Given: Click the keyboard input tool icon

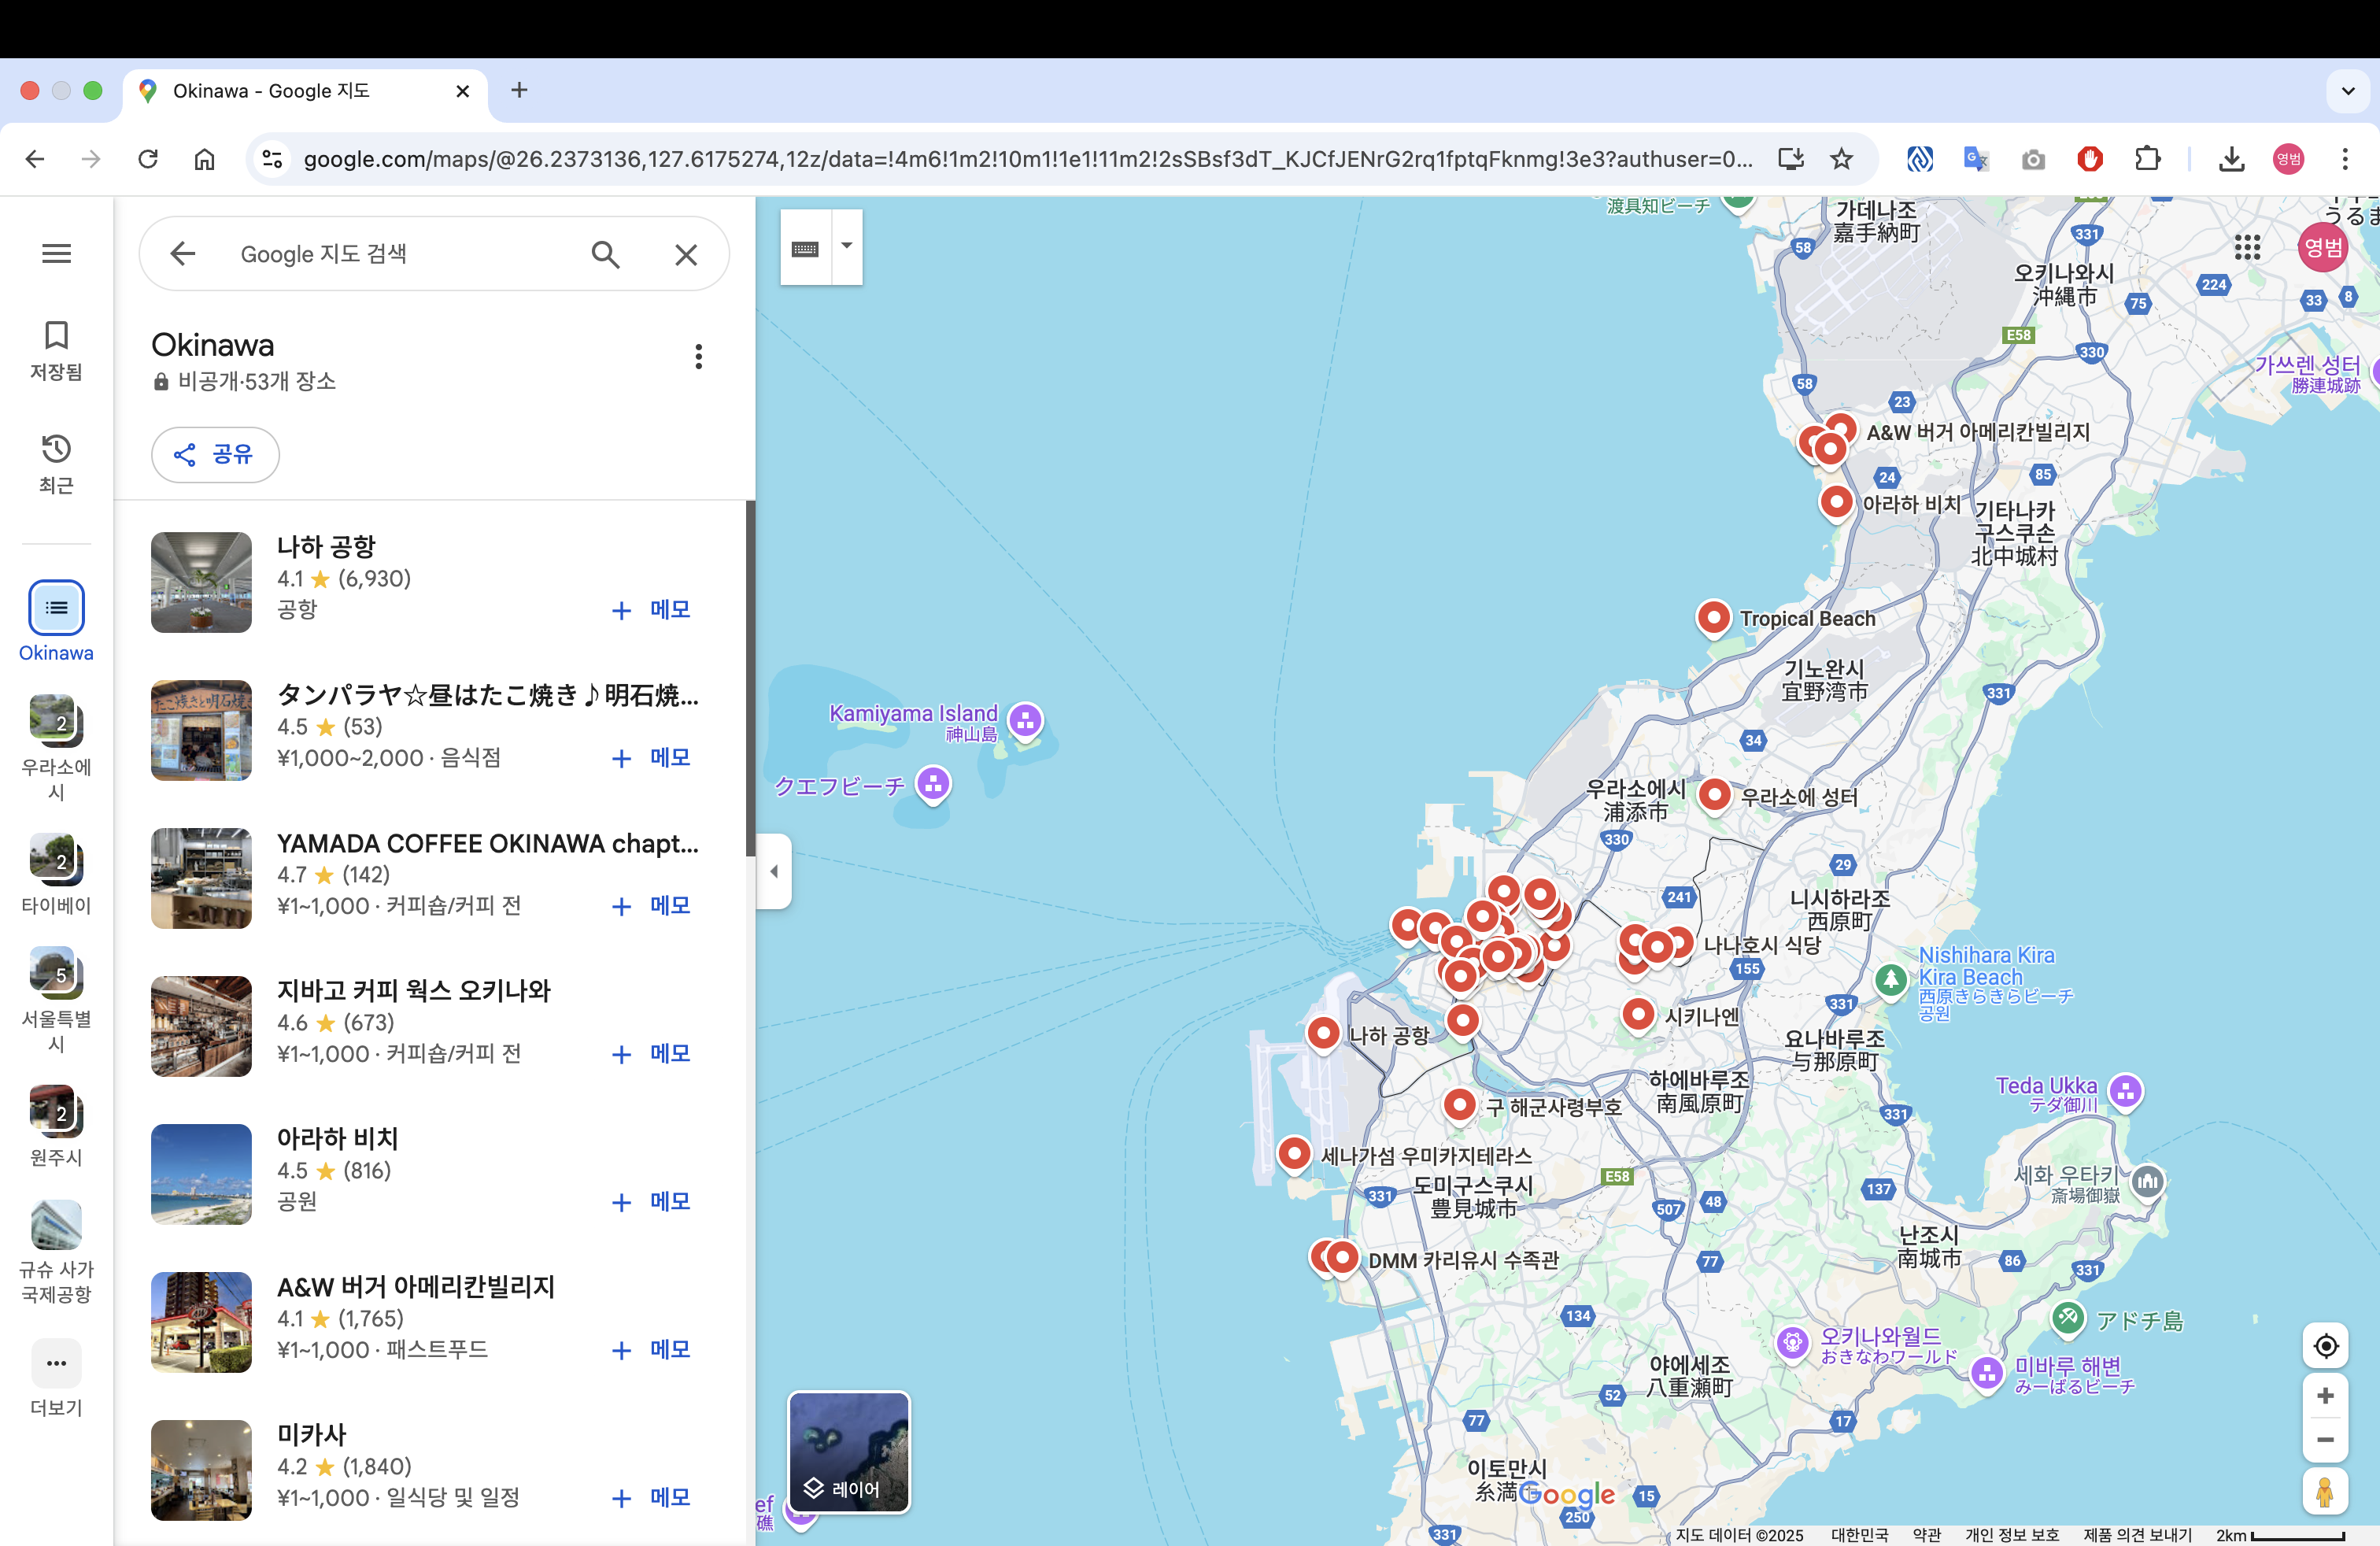Looking at the screenshot, I should pyautogui.click(x=805, y=248).
